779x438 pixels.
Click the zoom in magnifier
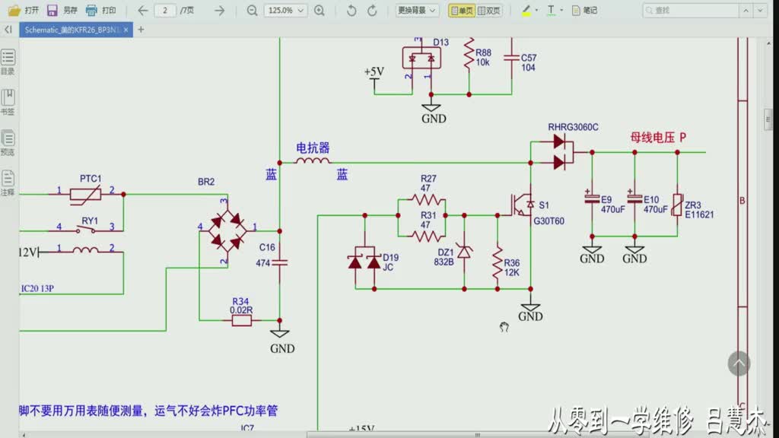coord(320,11)
